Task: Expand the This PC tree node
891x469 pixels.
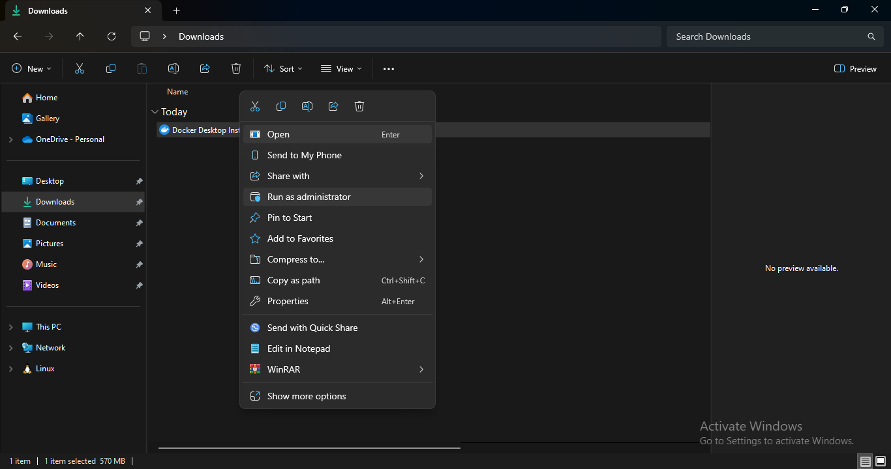Action: coord(10,327)
